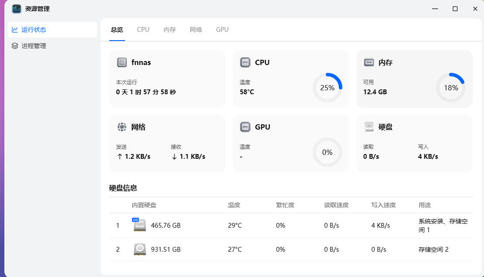Screen dimensions: 484x277
Task: Click the 内存 18% usage ring
Action: 451,88
